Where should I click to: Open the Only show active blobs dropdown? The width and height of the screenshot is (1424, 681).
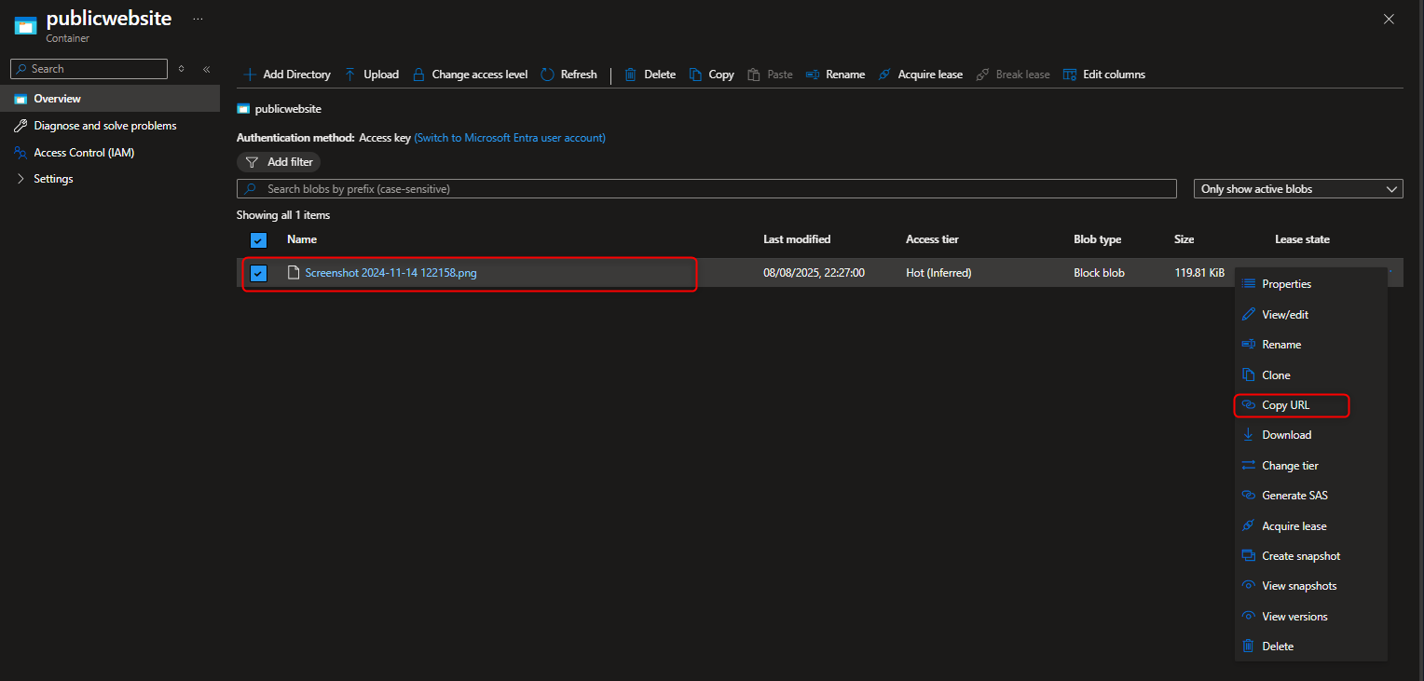pos(1298,188)
